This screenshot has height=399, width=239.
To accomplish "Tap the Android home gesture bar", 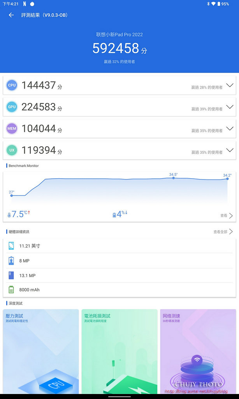I will pyautogui.click(x=119, y=396).
